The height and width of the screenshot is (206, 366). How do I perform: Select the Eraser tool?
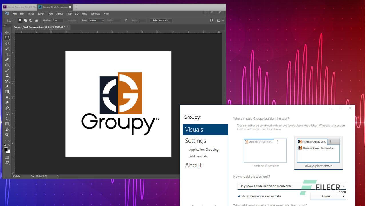(7, 86)
